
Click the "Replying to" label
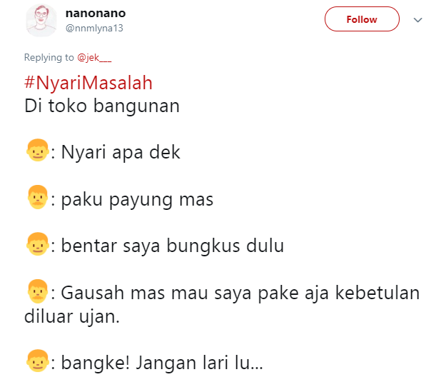49,58
